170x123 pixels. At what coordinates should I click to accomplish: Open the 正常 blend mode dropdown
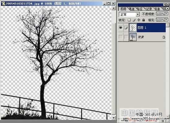[137, 14]
